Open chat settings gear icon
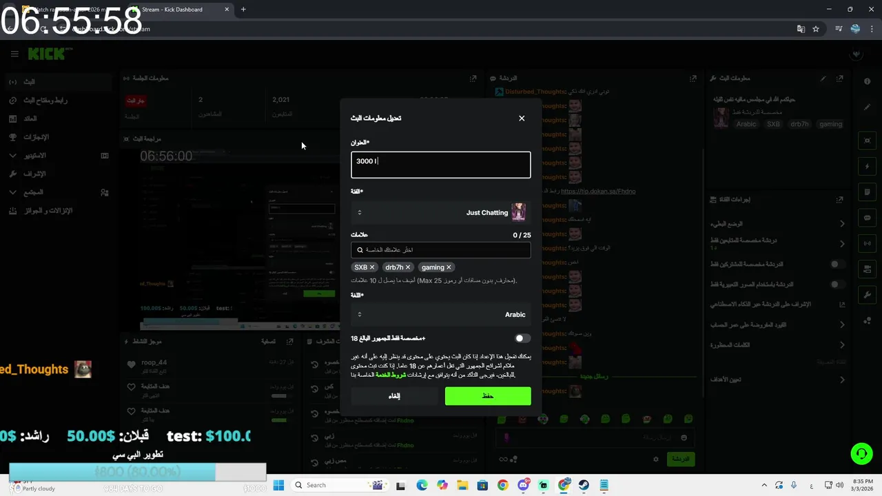The width and height of the screenshot is (882, 496). pyautogui.click(x=656, y=459)
